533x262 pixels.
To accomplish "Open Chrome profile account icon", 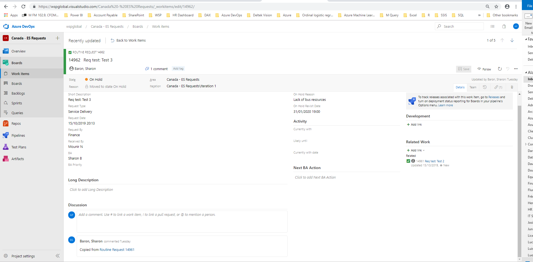I will click(x=507, y=7).
